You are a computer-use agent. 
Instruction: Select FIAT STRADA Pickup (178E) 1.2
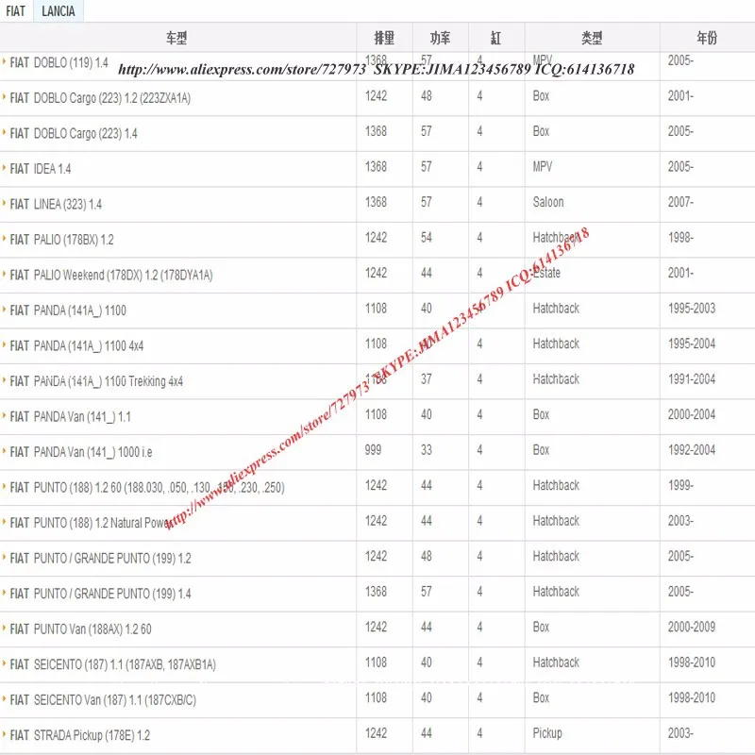click(80, 735)
